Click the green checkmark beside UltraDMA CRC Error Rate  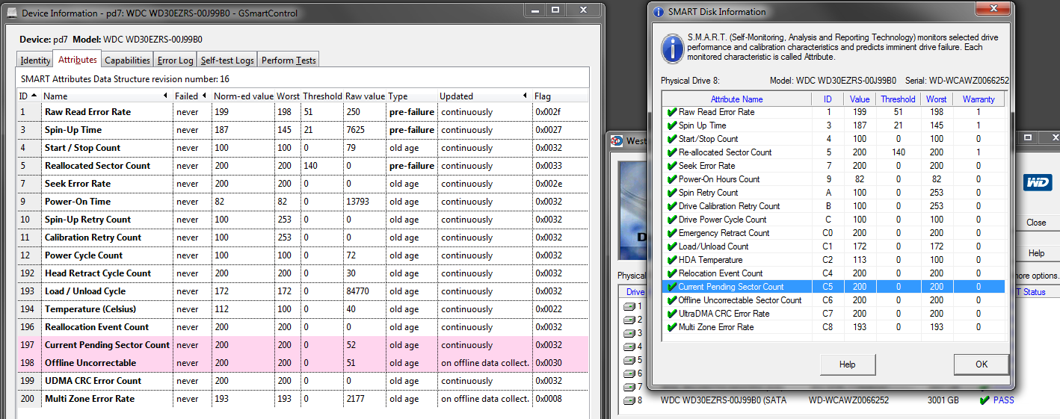672,314
